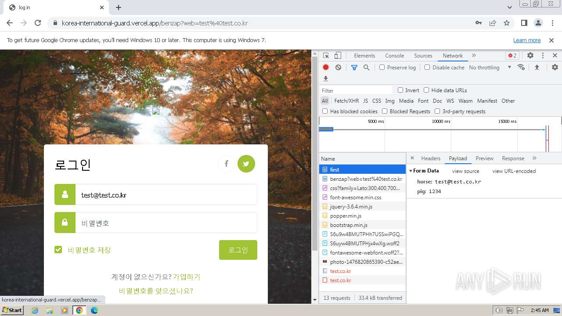
Task: Collapse the Form Data section
Action: point(411,171)
